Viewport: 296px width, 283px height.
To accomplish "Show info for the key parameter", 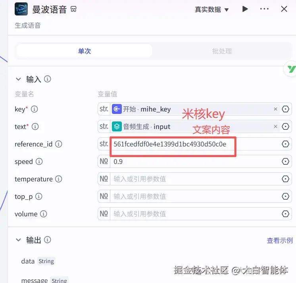I will tap(35, 109).
